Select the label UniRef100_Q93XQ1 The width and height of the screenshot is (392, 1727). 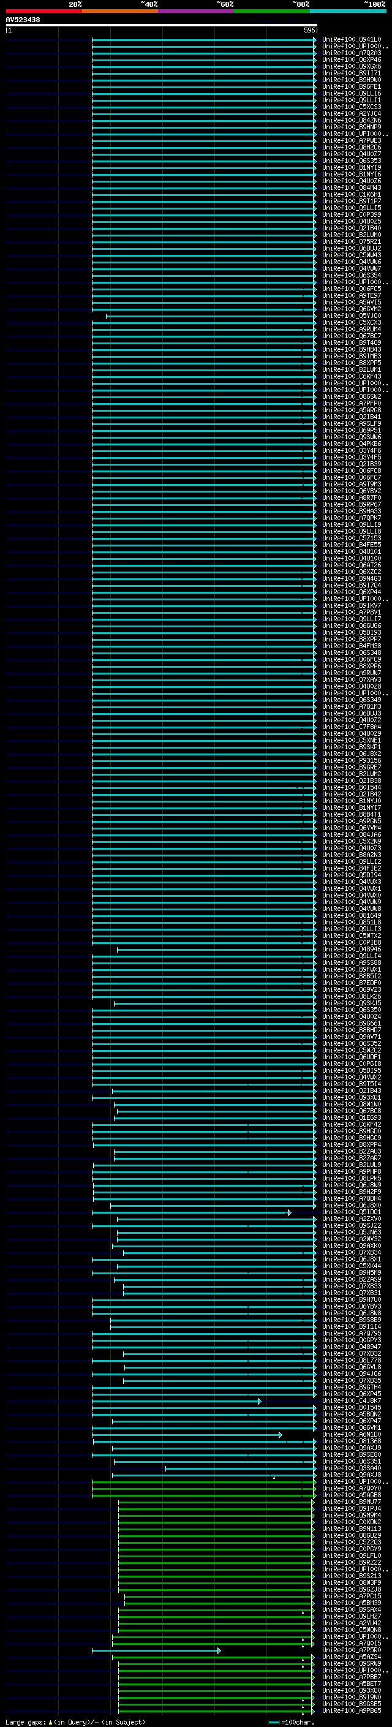coord(352,1097)
